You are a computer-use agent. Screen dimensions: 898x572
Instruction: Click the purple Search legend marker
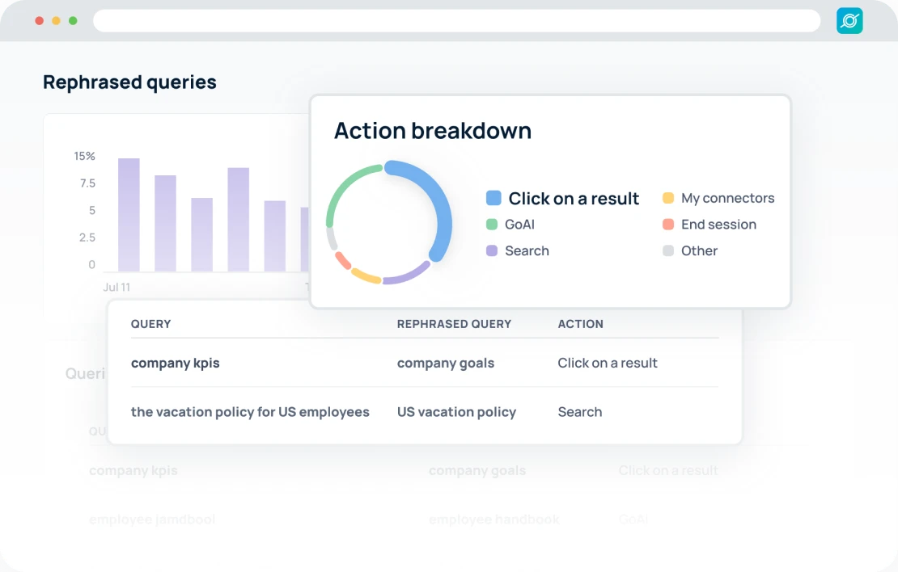coord(493,250)
